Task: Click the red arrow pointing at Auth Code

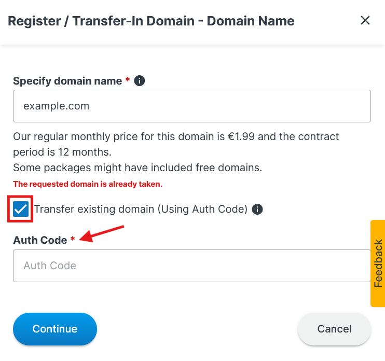Action: click(x=104, y=233)
